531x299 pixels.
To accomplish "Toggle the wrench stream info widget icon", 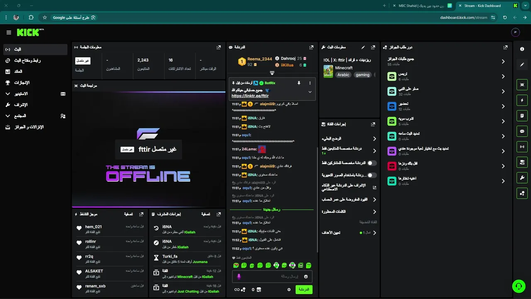I will 522,177.
